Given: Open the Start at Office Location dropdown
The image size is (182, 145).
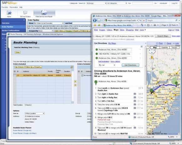Looking at the screenshot, I should [x=43, y=113].
